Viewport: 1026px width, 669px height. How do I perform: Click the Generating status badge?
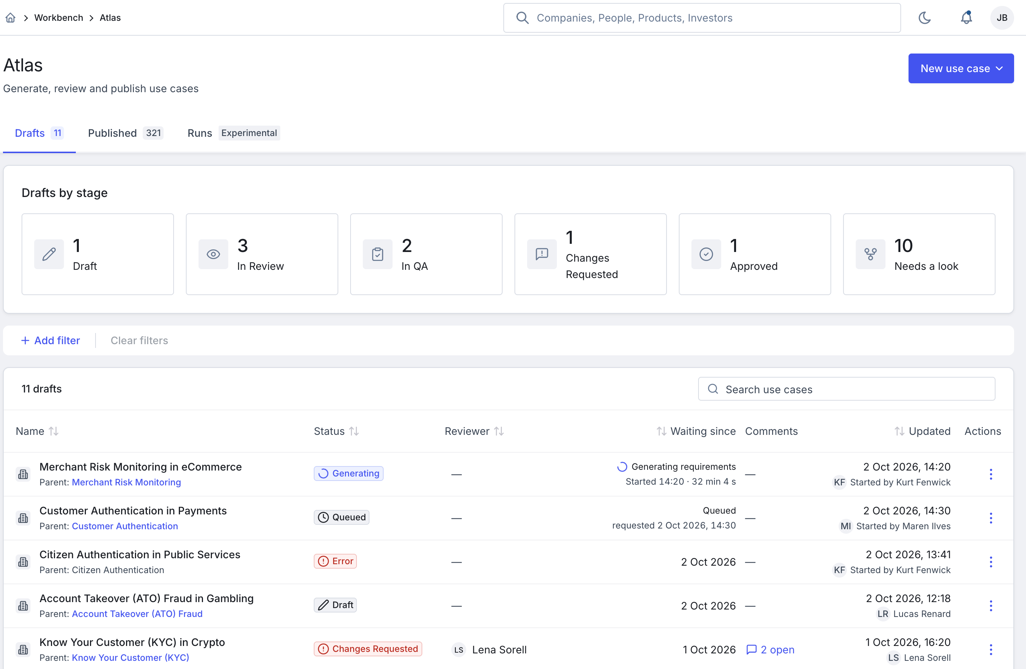[348, 473]
